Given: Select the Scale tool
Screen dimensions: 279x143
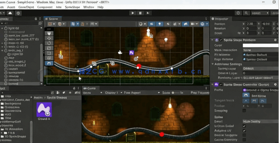Looking at the screenshot, I should click(x=49, y=48).
